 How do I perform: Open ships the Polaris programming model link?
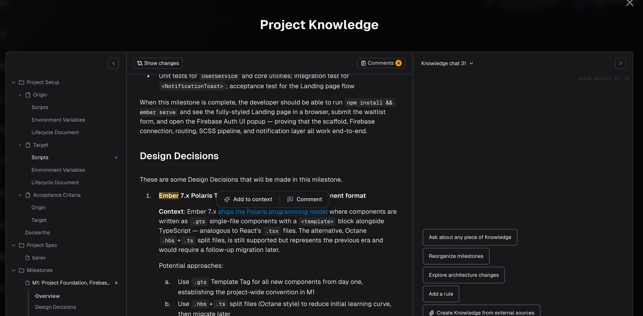[x=273, y=212]
